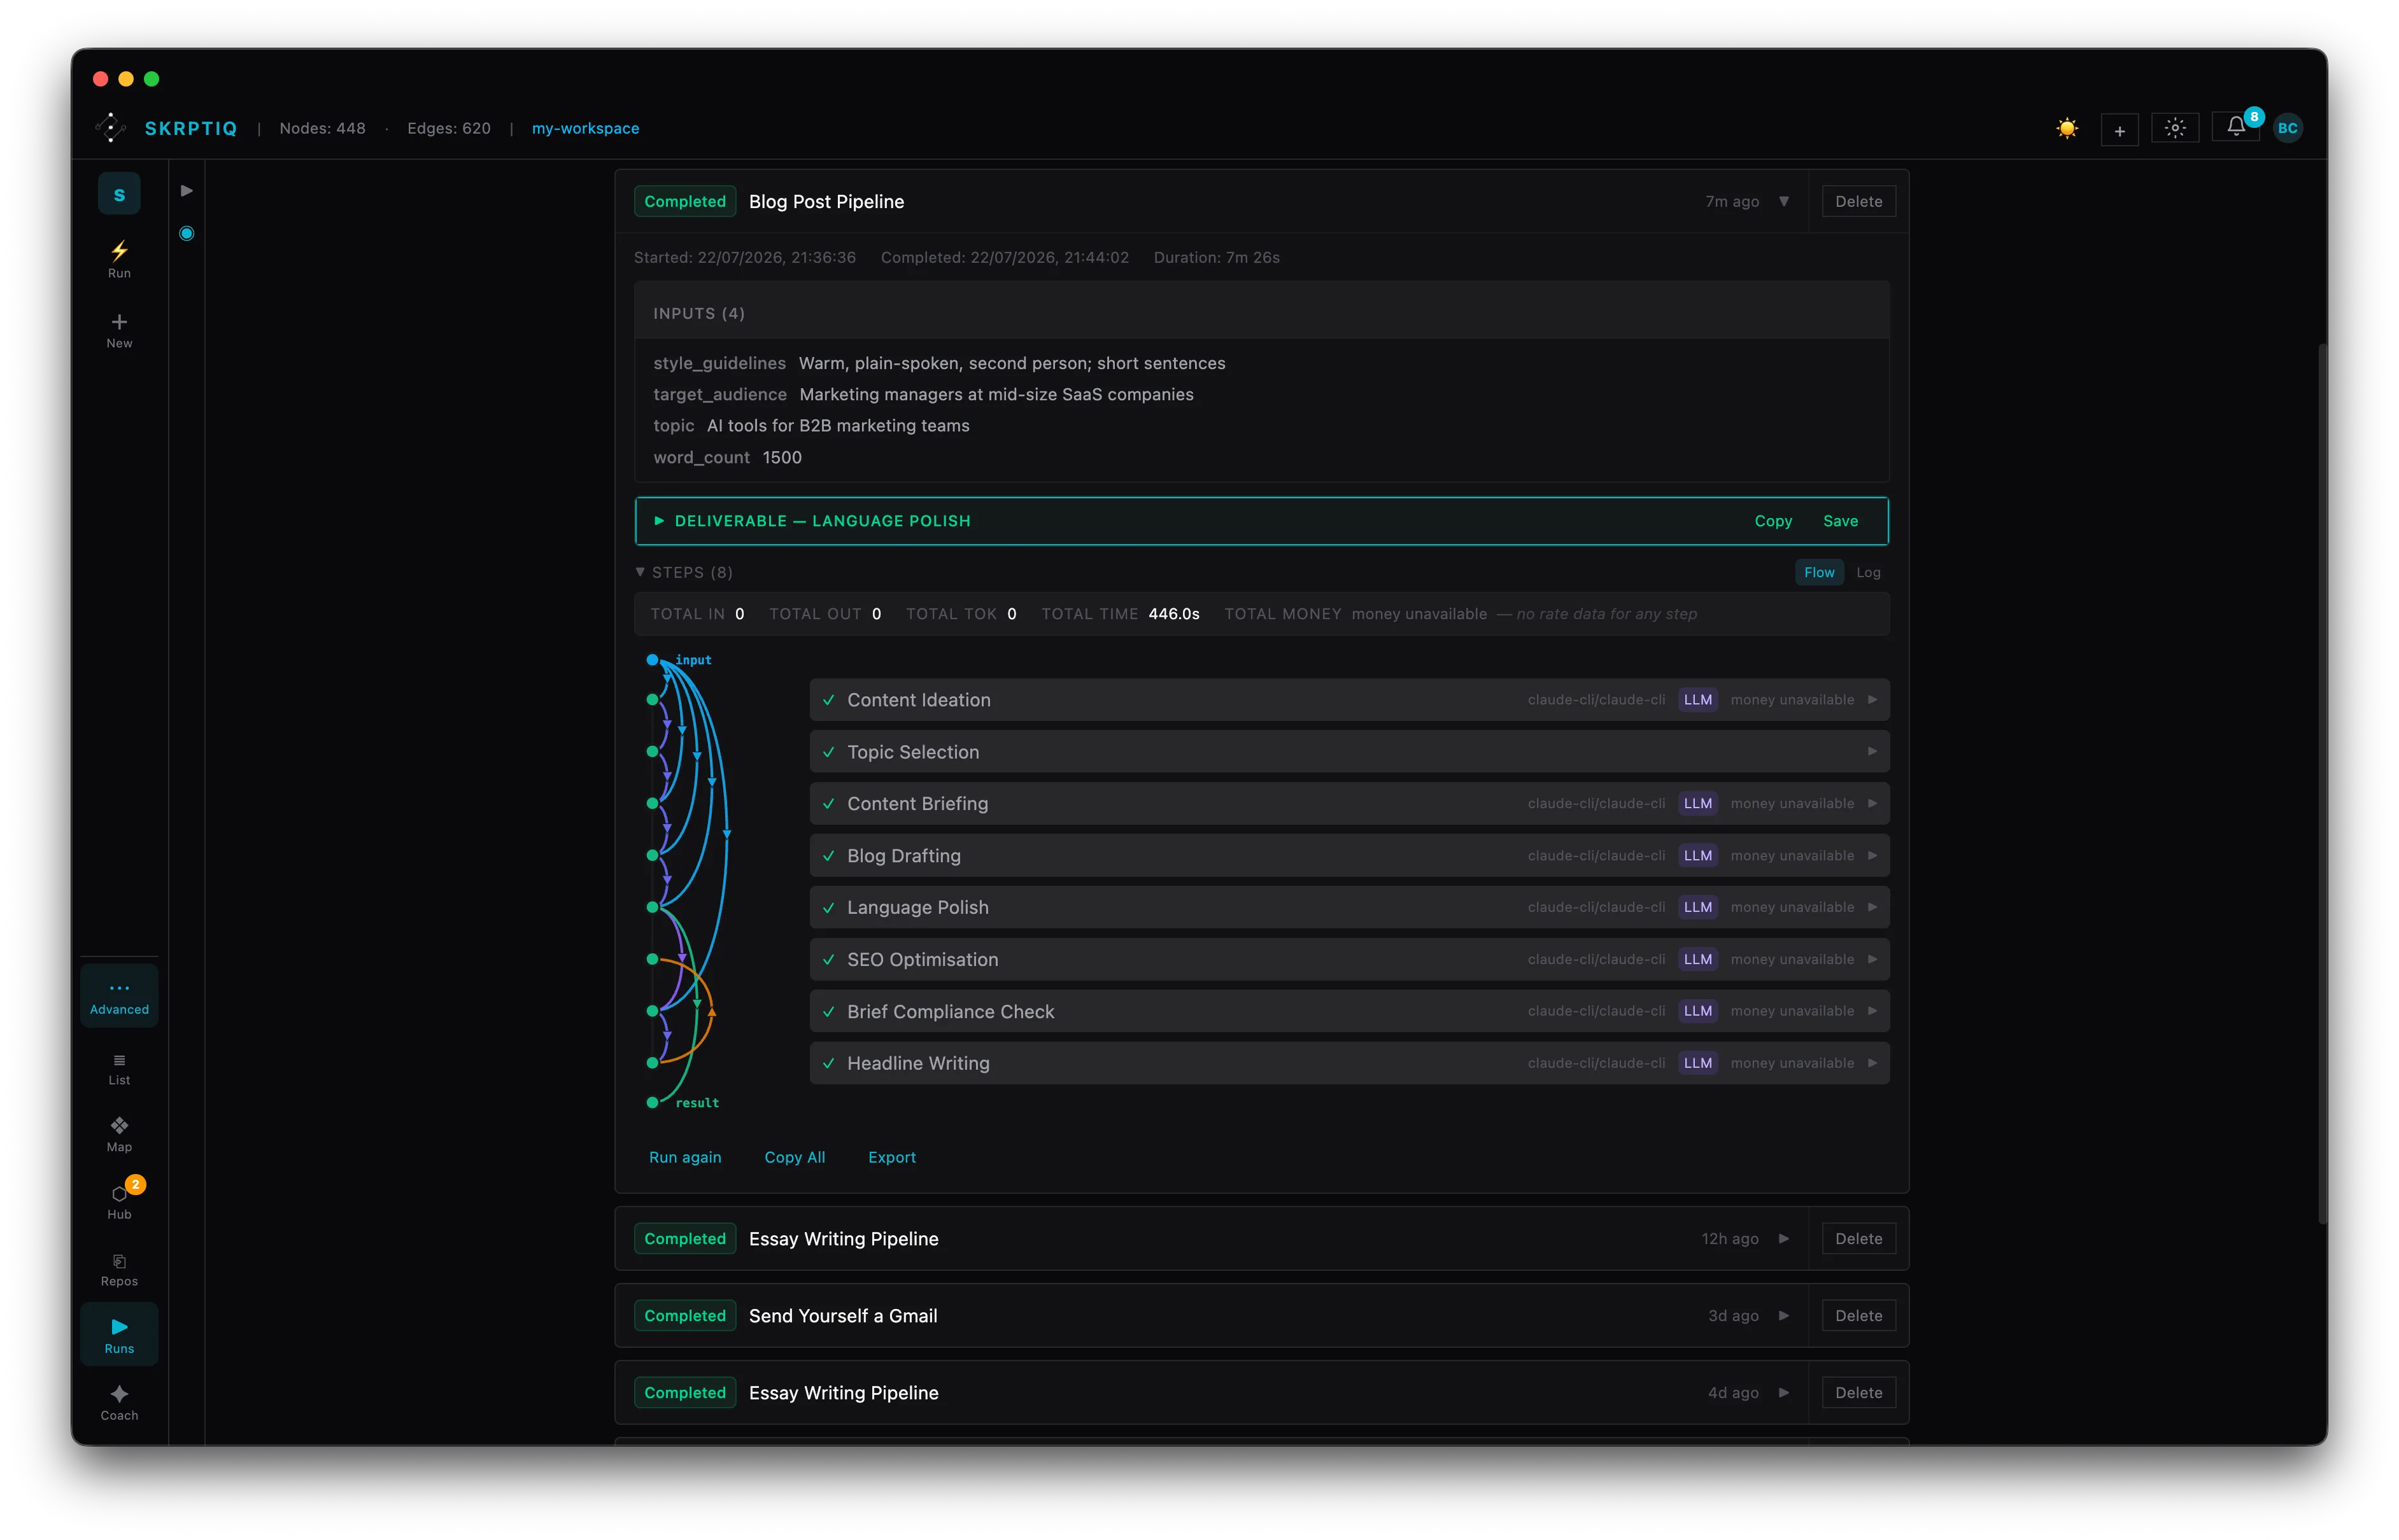Click the Copy All link
Screen dimensions: 2399x1540
(x=795, y=1157)
